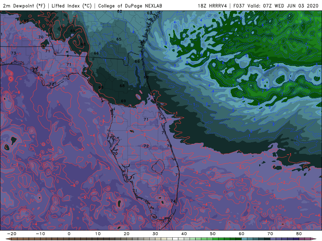The image size is (322, 241).
Task: Click the "80" color scale label
Action: click(299, 234)
